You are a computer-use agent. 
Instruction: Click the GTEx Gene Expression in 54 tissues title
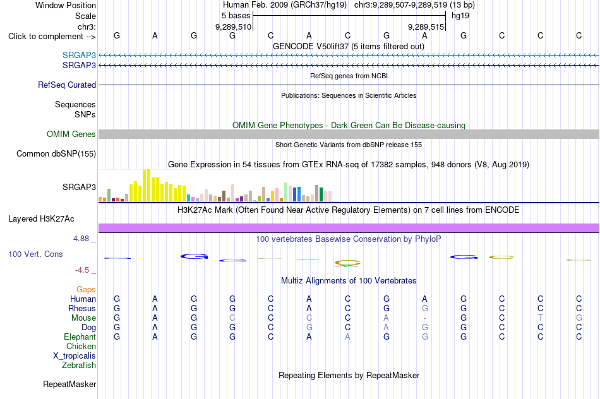click(349, 165)
